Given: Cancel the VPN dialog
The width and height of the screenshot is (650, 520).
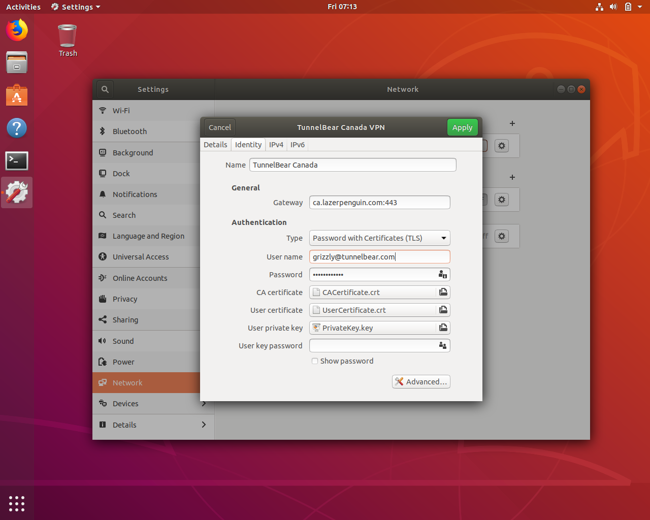Looking at the screenshot, I should (220, 127).
